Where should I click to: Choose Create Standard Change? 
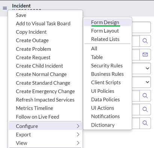[43, 83]
